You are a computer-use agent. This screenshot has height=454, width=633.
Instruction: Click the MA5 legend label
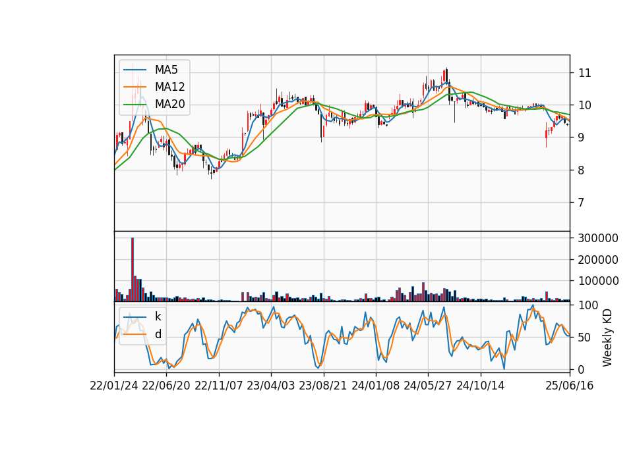[166, 70]
